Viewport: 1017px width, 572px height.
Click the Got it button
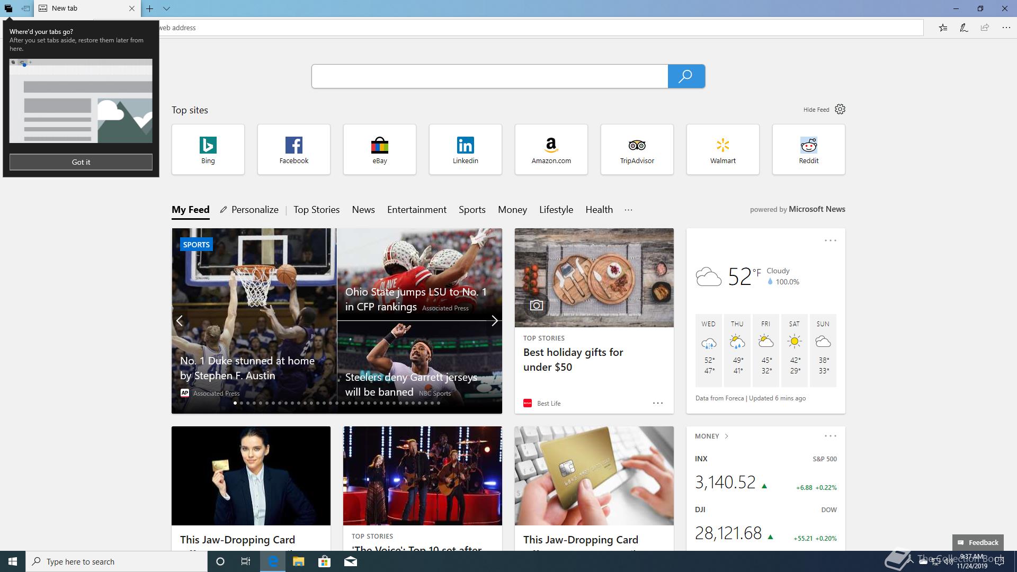(81, 162)
